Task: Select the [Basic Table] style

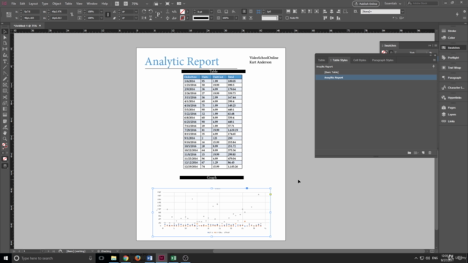Action: coord(376,72)
